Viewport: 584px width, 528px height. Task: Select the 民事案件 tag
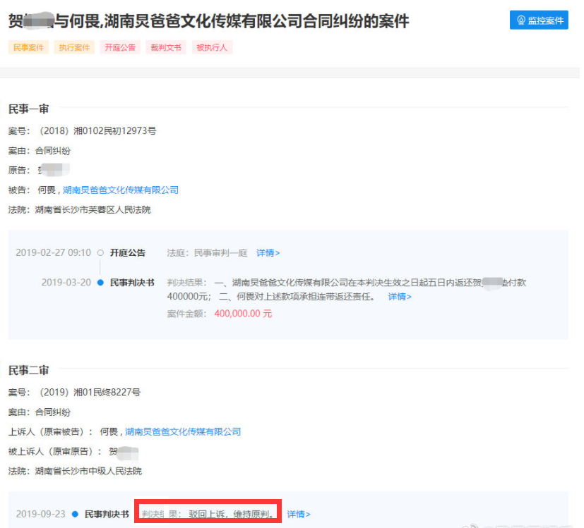[29, 48]
